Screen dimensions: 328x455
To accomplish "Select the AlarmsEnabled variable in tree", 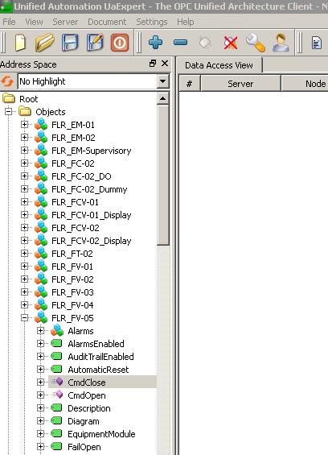I will click(96, 344).
